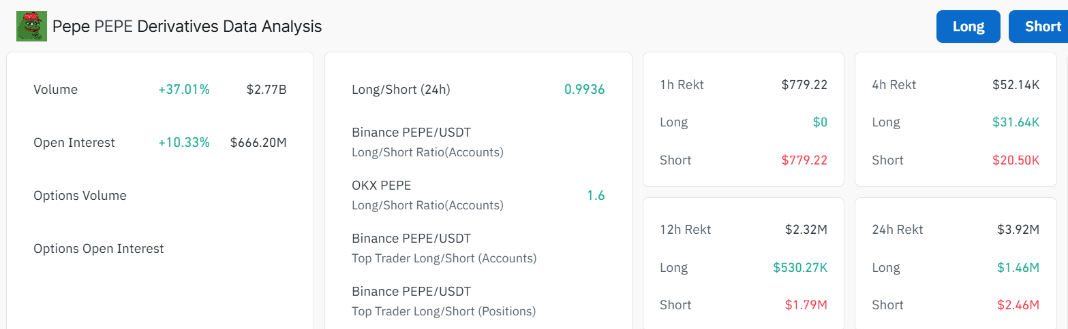1068x329 pixels.
Task: Open Binance PEPE/USDT Long/Short Ratio(Accounts) row
Action: (478, 142)
